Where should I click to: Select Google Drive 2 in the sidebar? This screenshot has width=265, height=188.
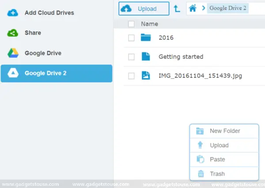click(x=57, y=73)
